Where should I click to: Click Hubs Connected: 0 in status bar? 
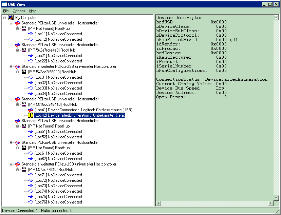(x=57, y=211)
